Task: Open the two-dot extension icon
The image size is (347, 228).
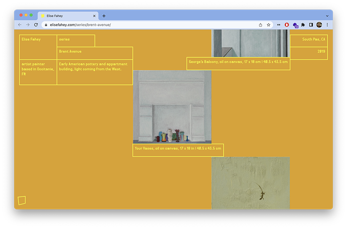Action: click(279, 25)
